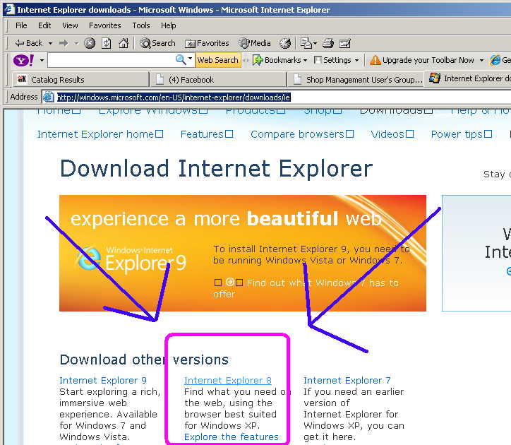511x445 pixels.
Task: Open the Back history dropdown arrow
Action: (50, 43)
